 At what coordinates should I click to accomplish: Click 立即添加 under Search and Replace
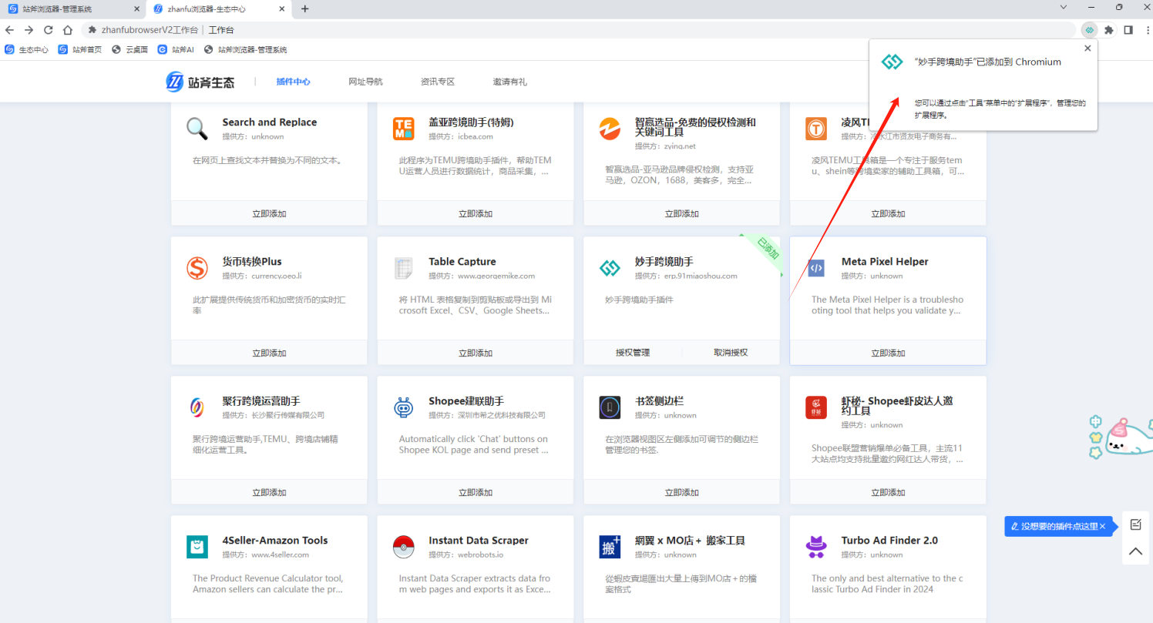[269, 214]
